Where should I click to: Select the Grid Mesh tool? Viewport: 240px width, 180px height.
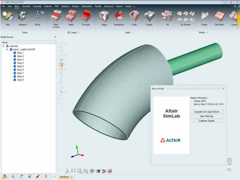point(219,18)
